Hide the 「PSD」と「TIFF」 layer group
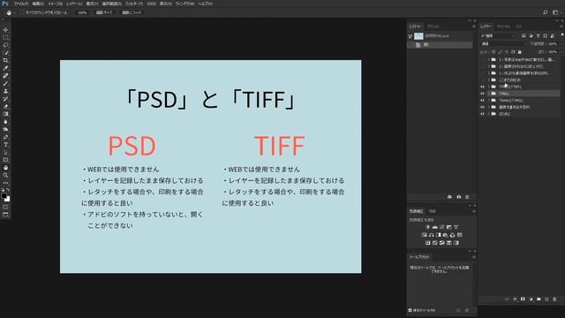Image resolution: width=565 pixels, height=318 pixels. tap(483, 87)
